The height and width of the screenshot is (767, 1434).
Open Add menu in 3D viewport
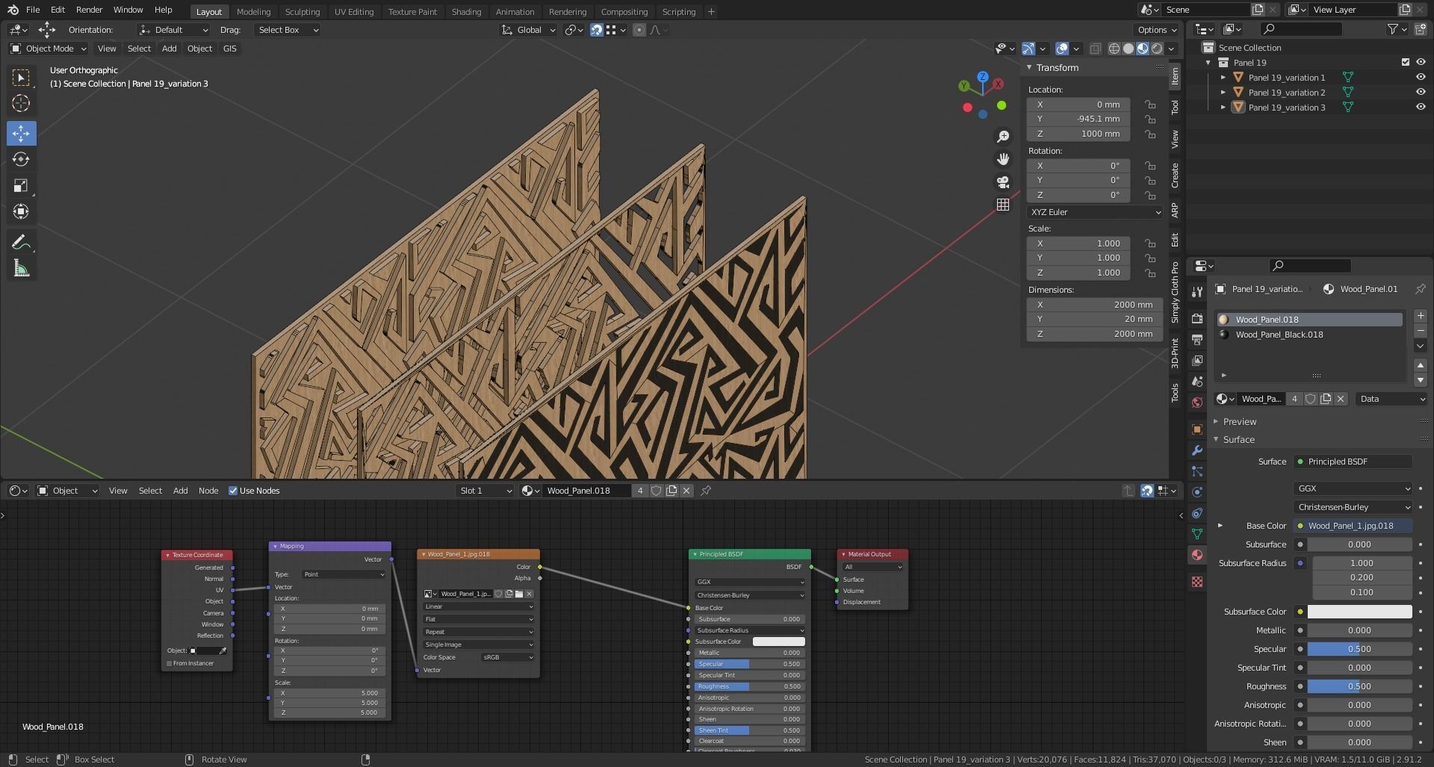170,49
